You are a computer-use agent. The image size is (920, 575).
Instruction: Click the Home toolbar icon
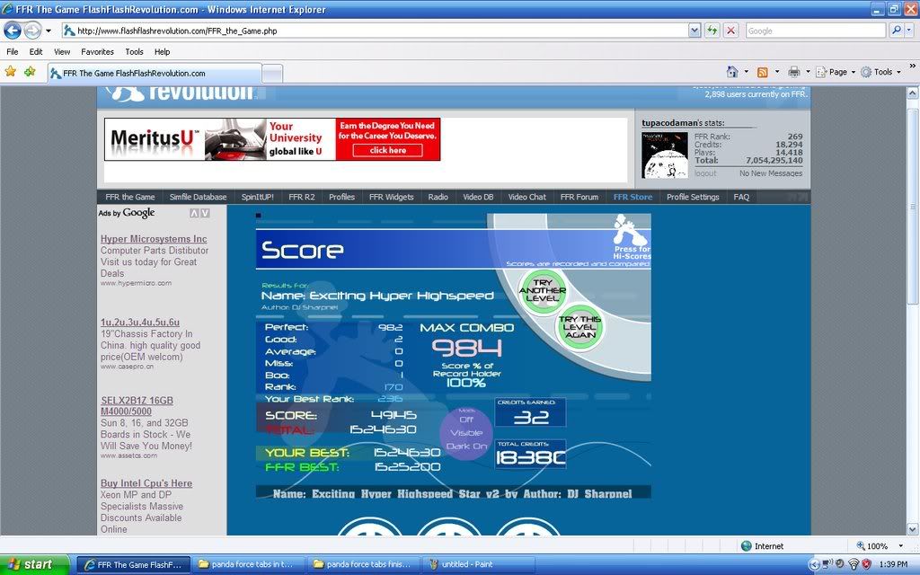[x=732, y=72]
